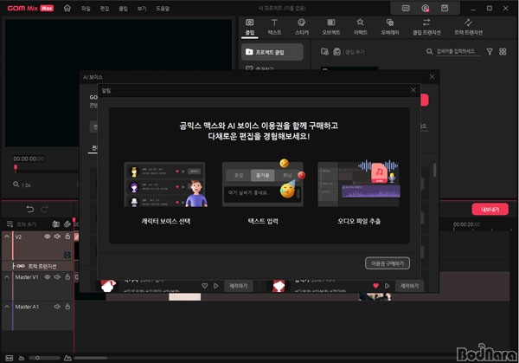Open the 클립 menu in the menu bar
Screen dimensions: 519x363
click(x=123, y=9)
